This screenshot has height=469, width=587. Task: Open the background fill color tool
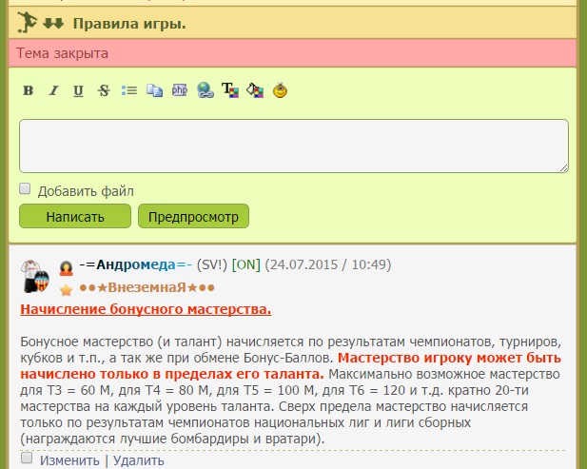coord(254,91)
